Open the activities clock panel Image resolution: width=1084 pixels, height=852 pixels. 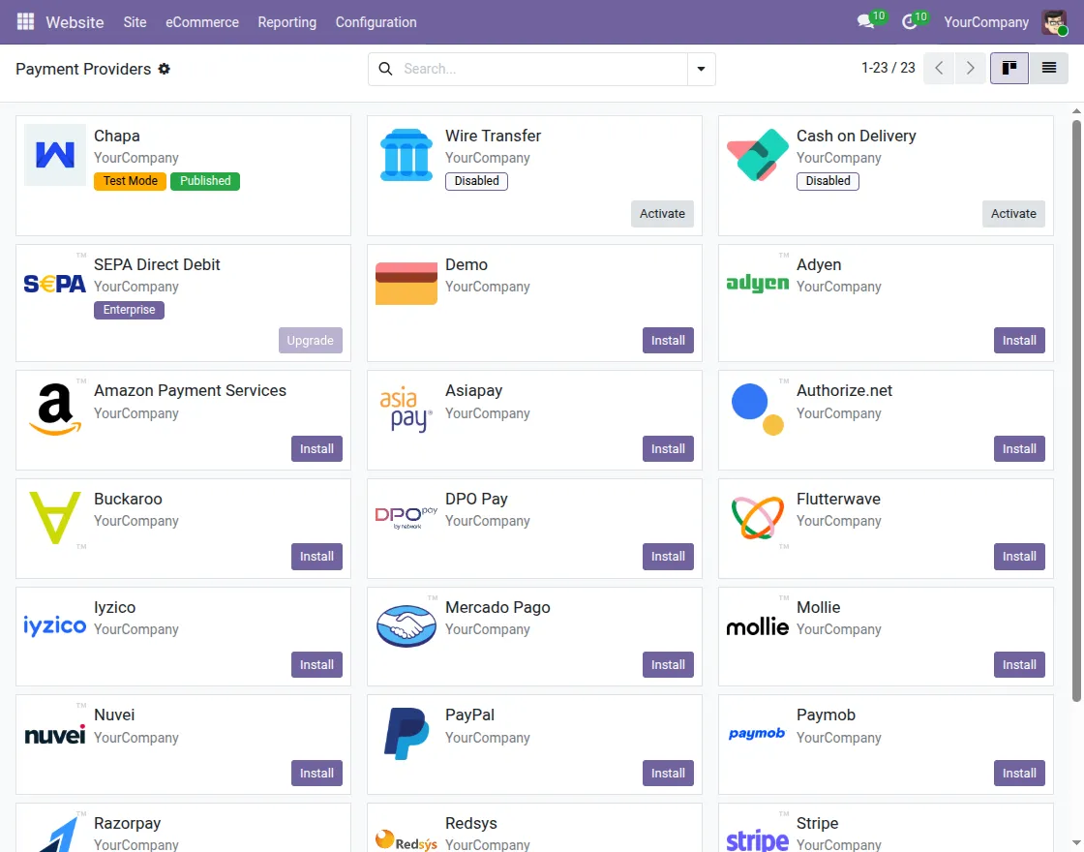(x=908, y=21)
